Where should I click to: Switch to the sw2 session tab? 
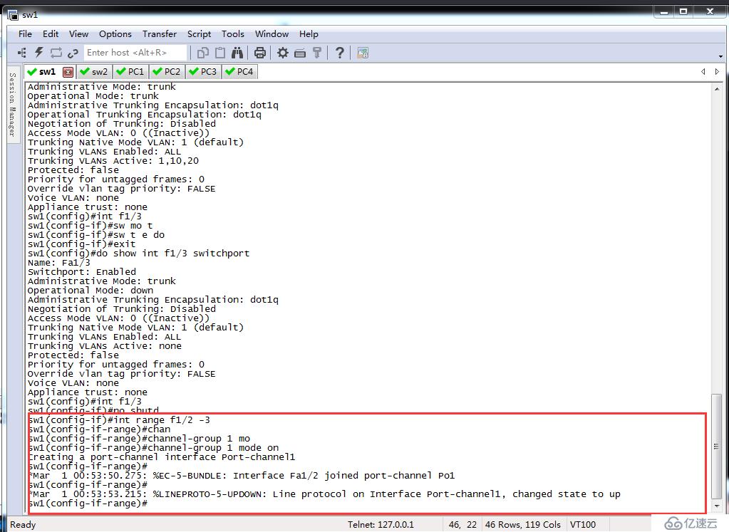[x=93, y=71]
